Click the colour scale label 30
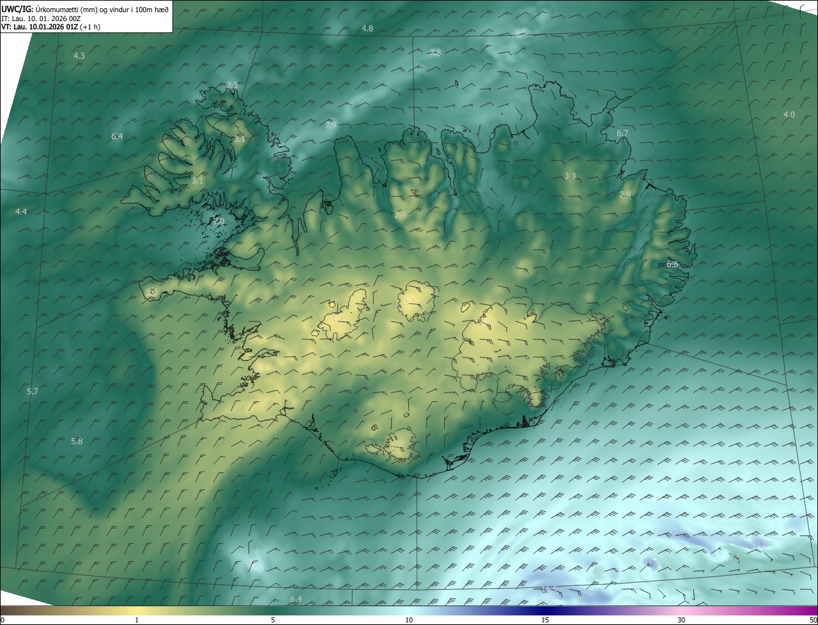This screenshot has width=818, height=625. 681,620
